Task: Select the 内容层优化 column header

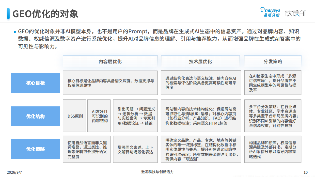Action: click(110, 62)
